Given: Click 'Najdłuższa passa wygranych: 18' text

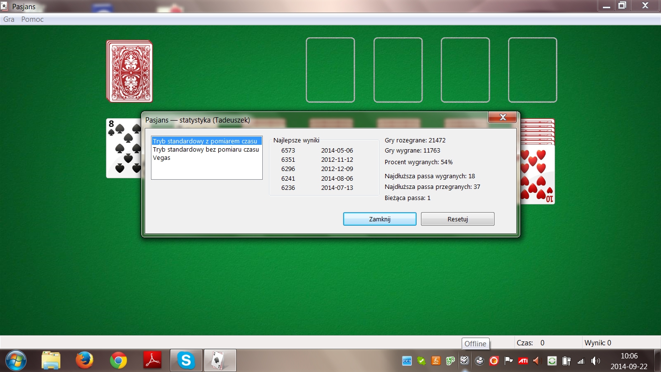Looking at the screenshot, I should pos(430,176).
